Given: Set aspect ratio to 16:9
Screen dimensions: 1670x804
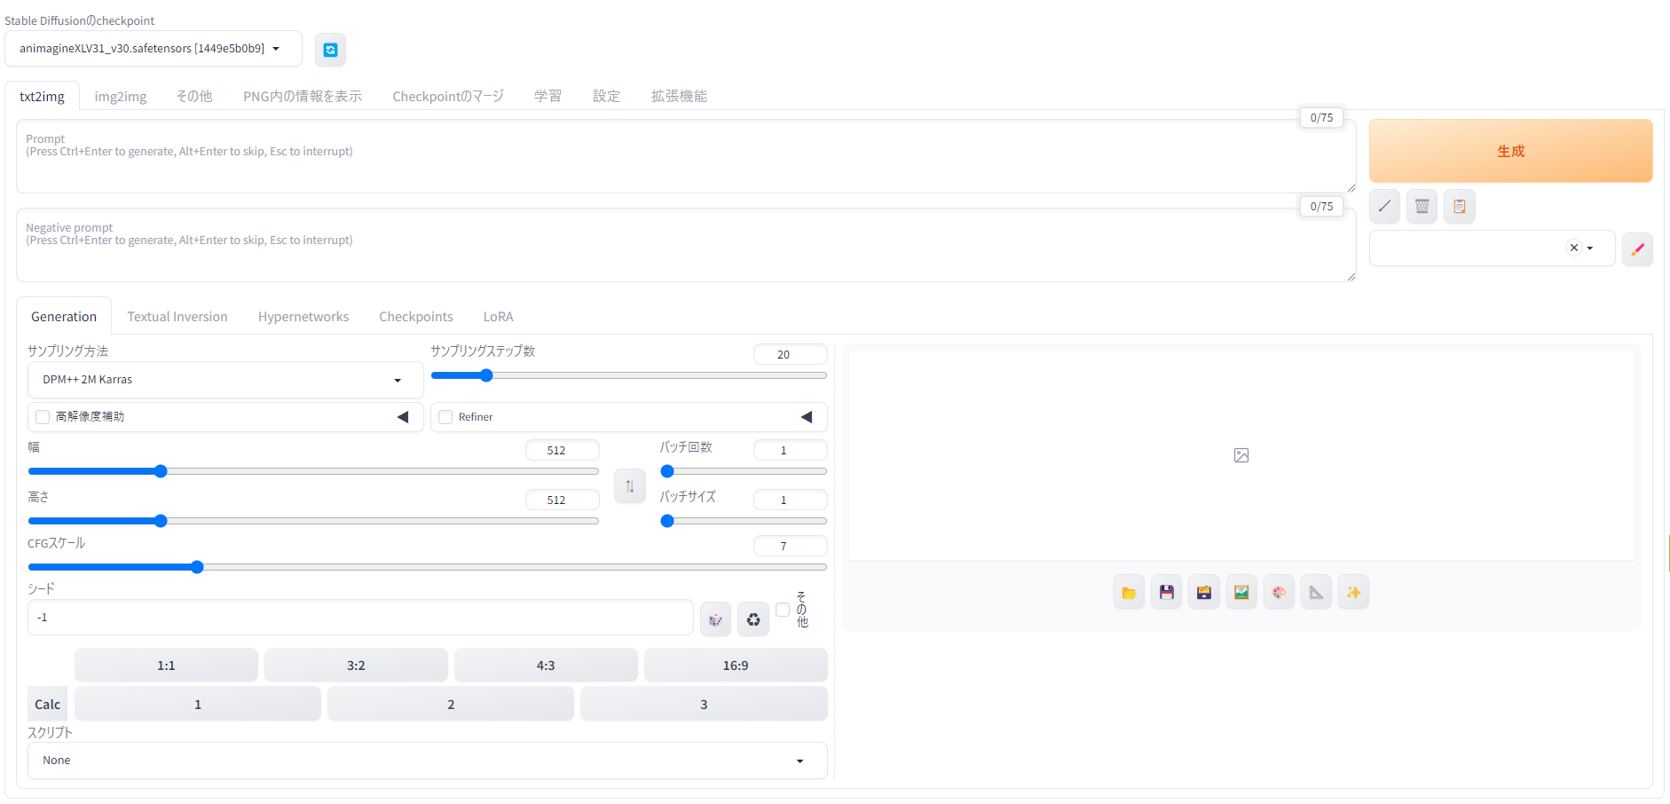Looking at the screenshot, I should point(736,666).
